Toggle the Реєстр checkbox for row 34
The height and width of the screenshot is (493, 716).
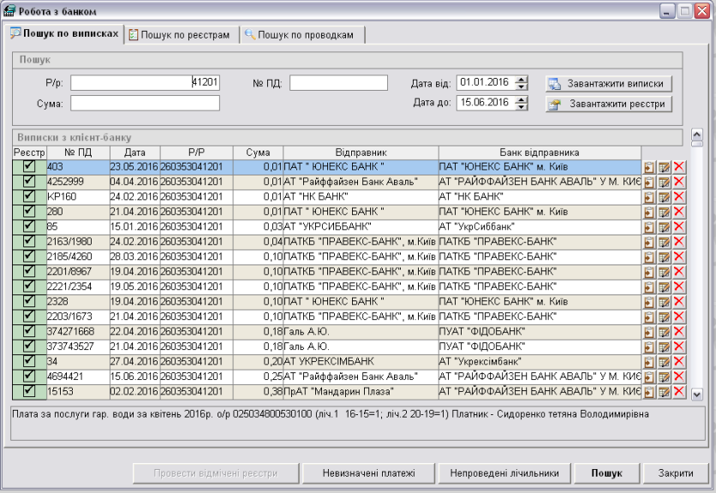pyautogui.click(x=28, y=361)
